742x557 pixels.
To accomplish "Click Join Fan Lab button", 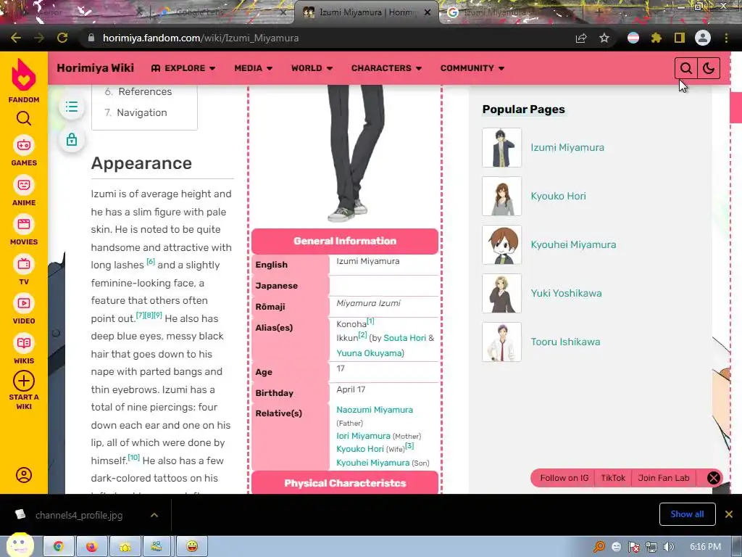I will pyautogui.click(x=664, y=478).
